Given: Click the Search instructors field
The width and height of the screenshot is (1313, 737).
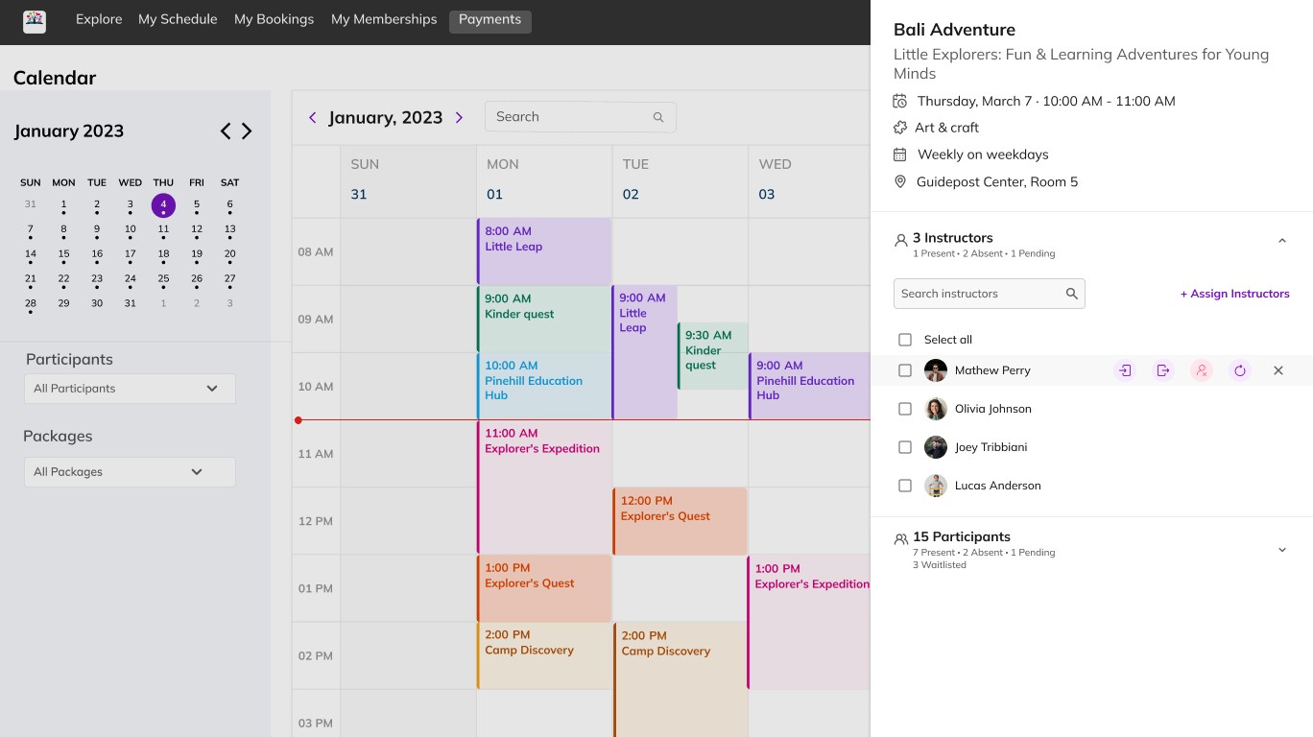Looking at the screenshot, I should click(990, 294).
